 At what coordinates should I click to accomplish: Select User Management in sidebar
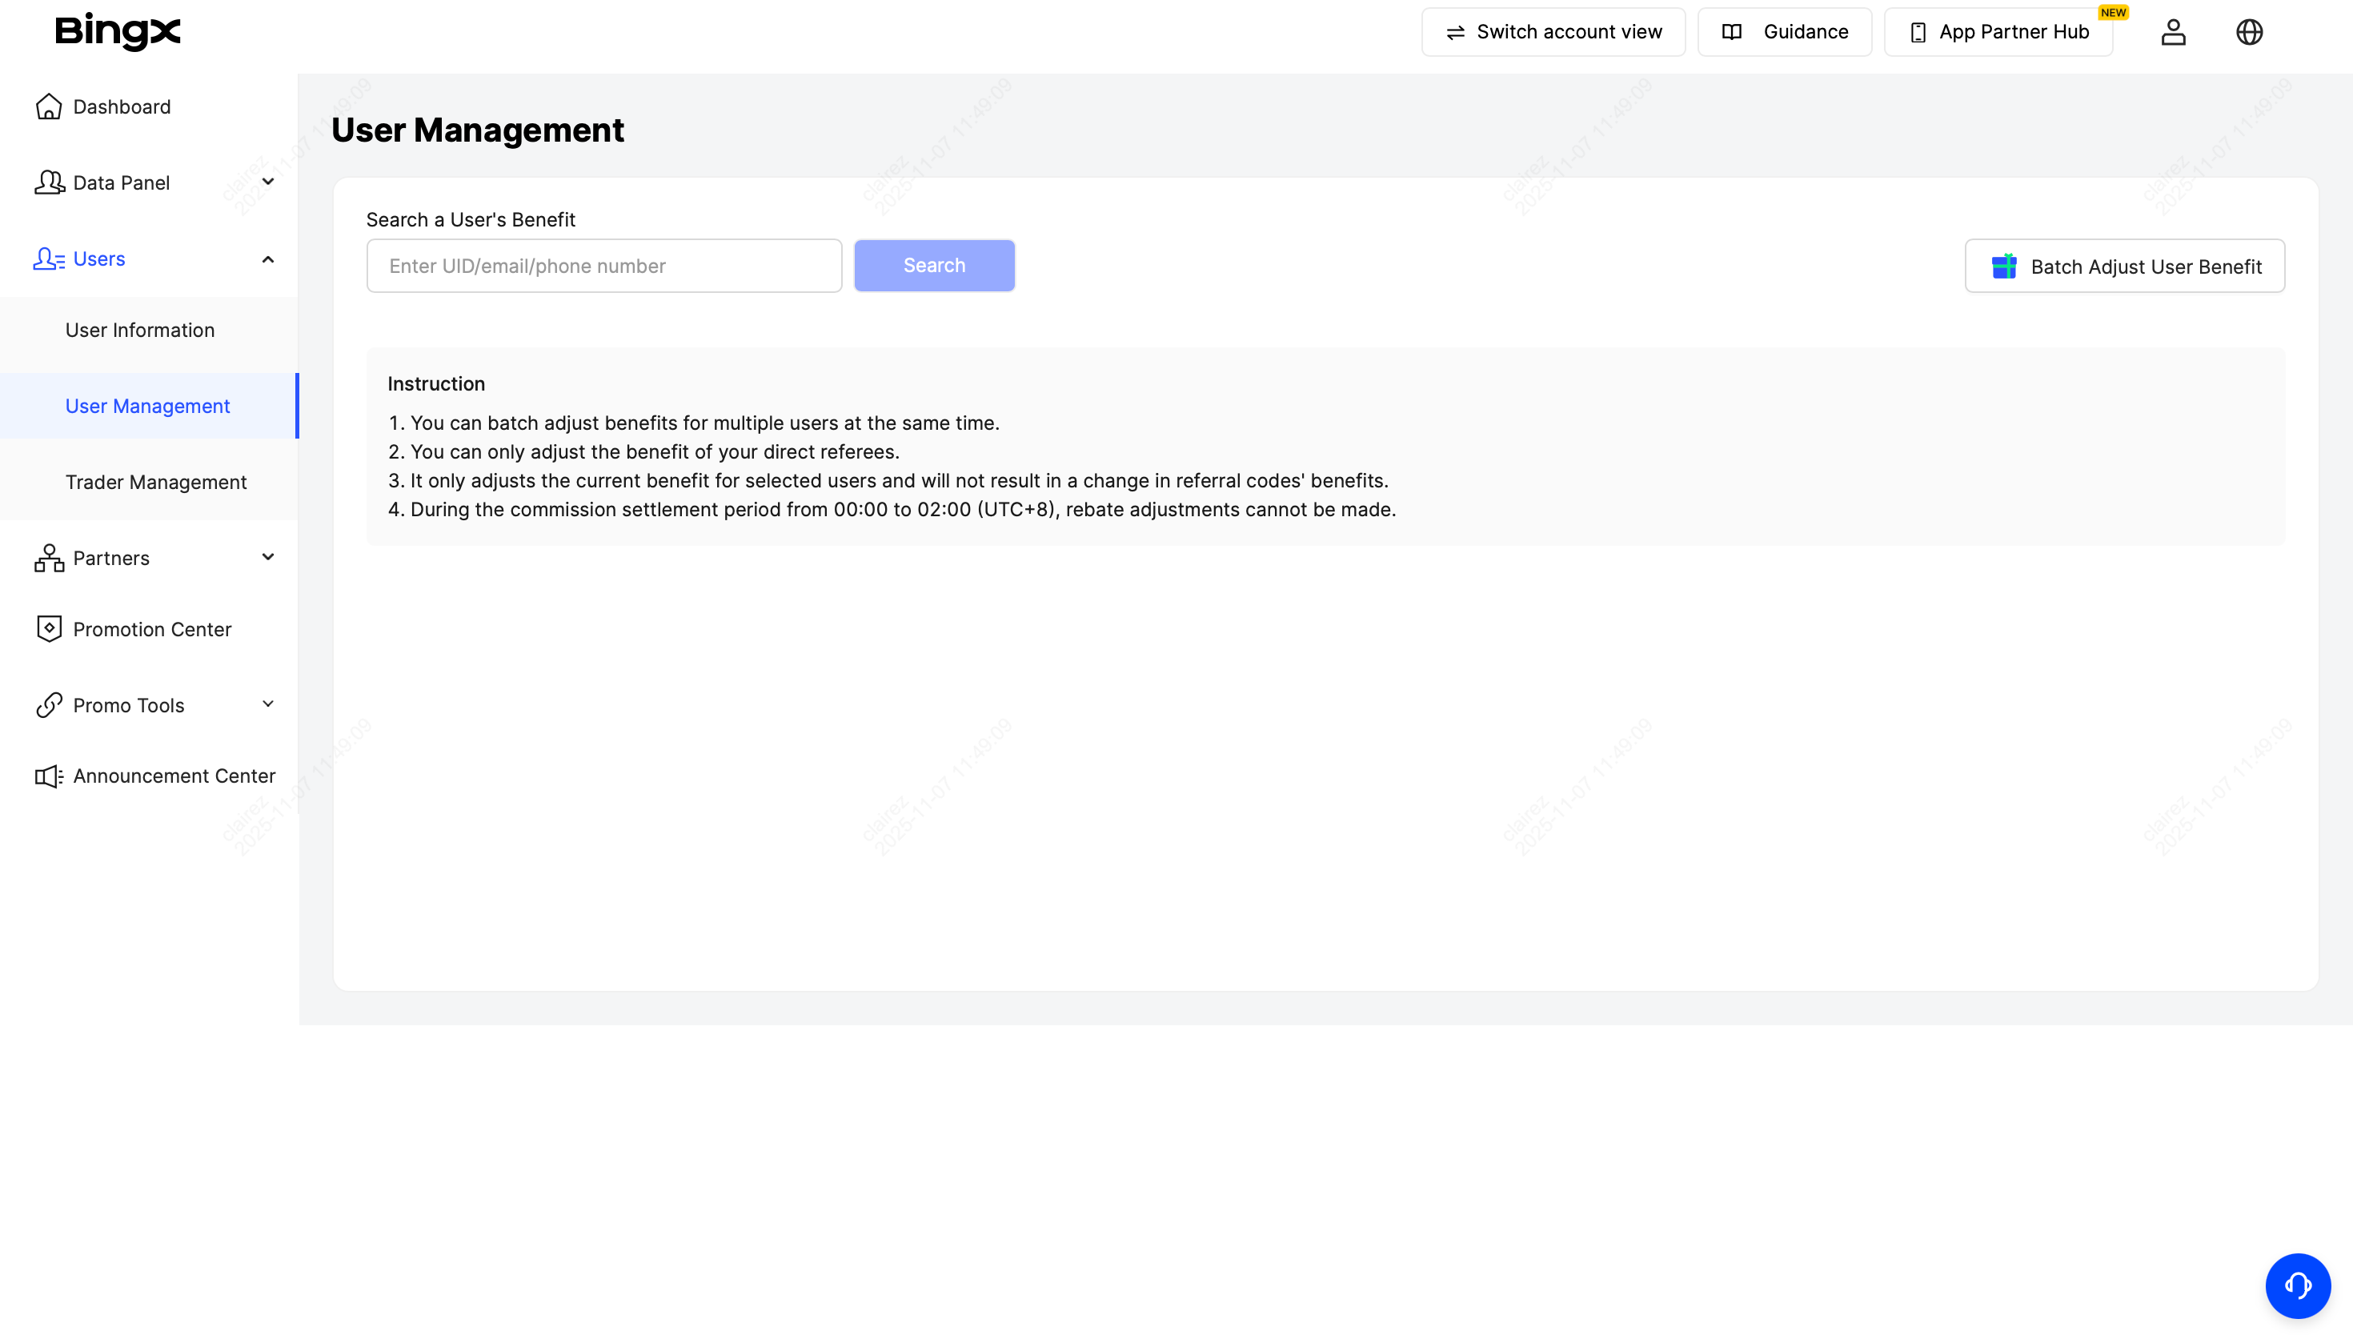coord(147,407)
